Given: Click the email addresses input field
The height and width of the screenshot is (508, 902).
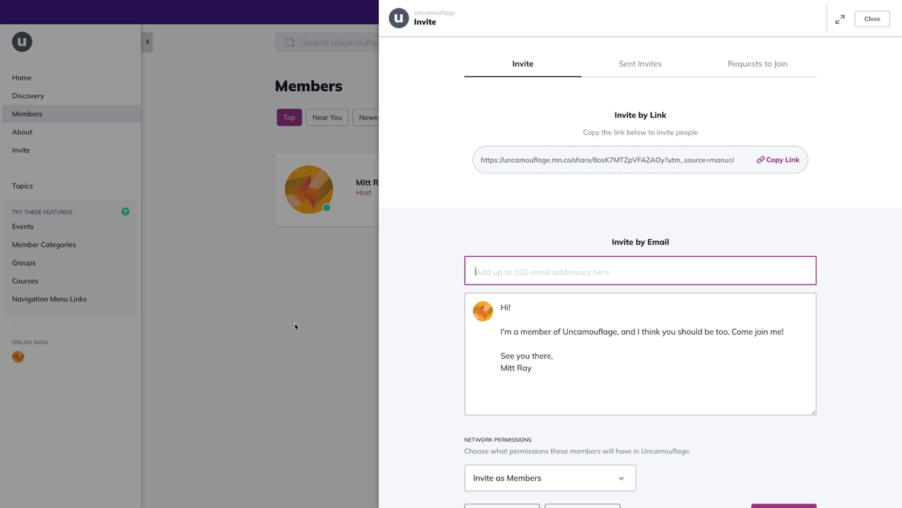Looking at the screenshot, I should tap(640, 272).
